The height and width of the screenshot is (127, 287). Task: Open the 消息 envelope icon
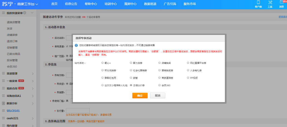tap(282, 2)
